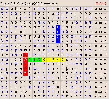Click the blue-highlighted ד cell
This screenshot has height=99, width=109.
[58, 41]
